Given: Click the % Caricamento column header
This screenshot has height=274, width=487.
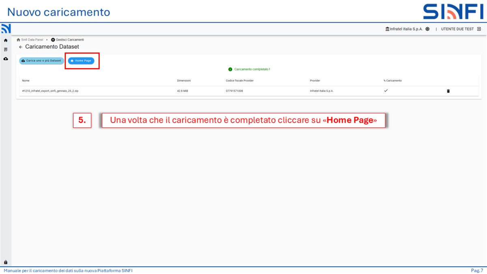Looking at the screenshot, I should tap(392, 80).
